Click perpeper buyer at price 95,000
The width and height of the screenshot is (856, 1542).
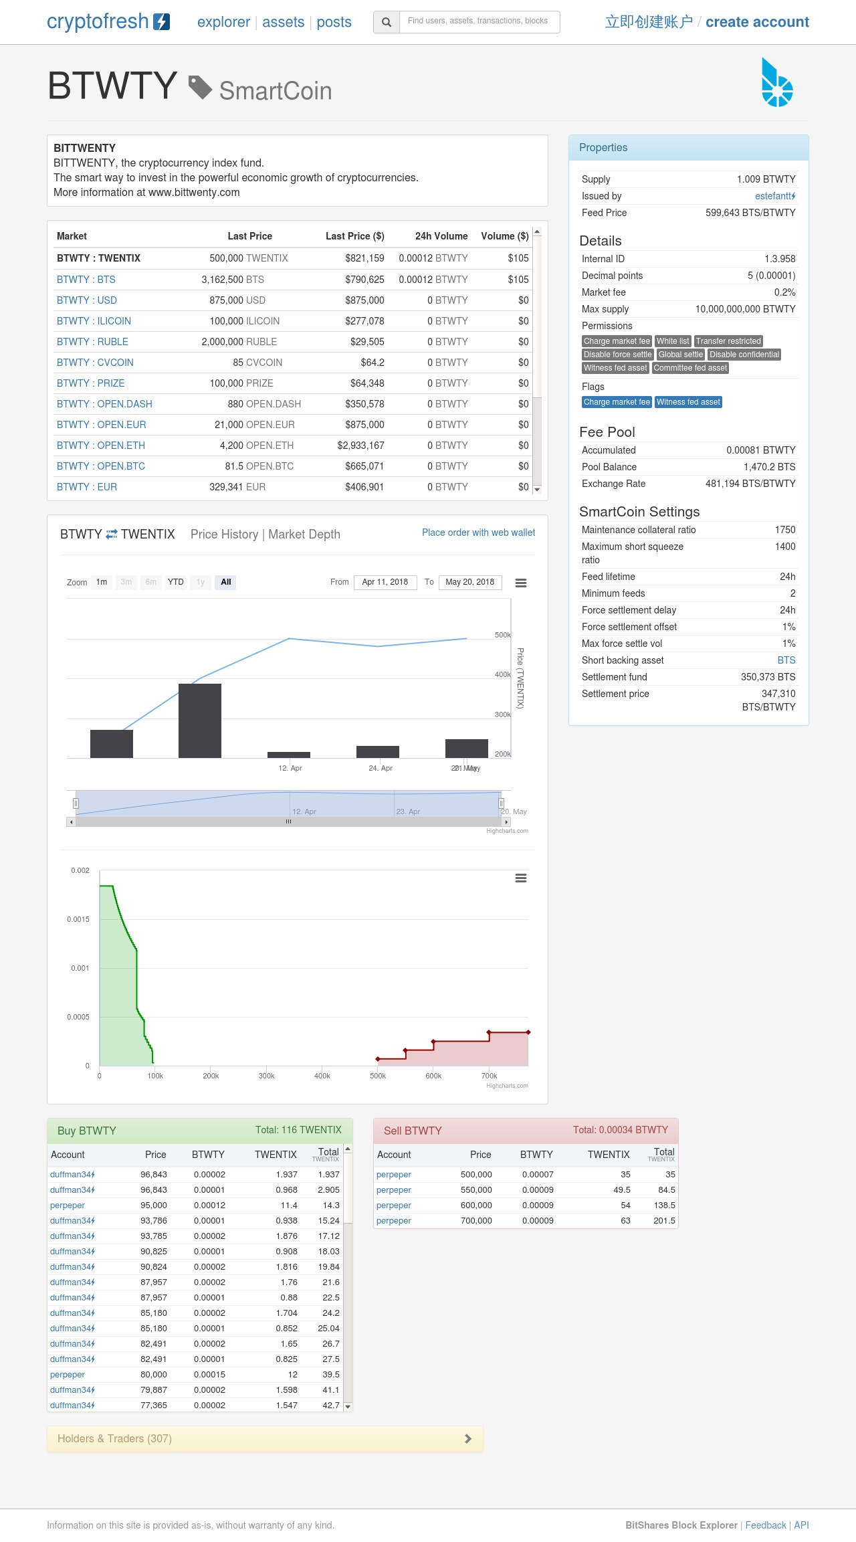point(68,1206)
